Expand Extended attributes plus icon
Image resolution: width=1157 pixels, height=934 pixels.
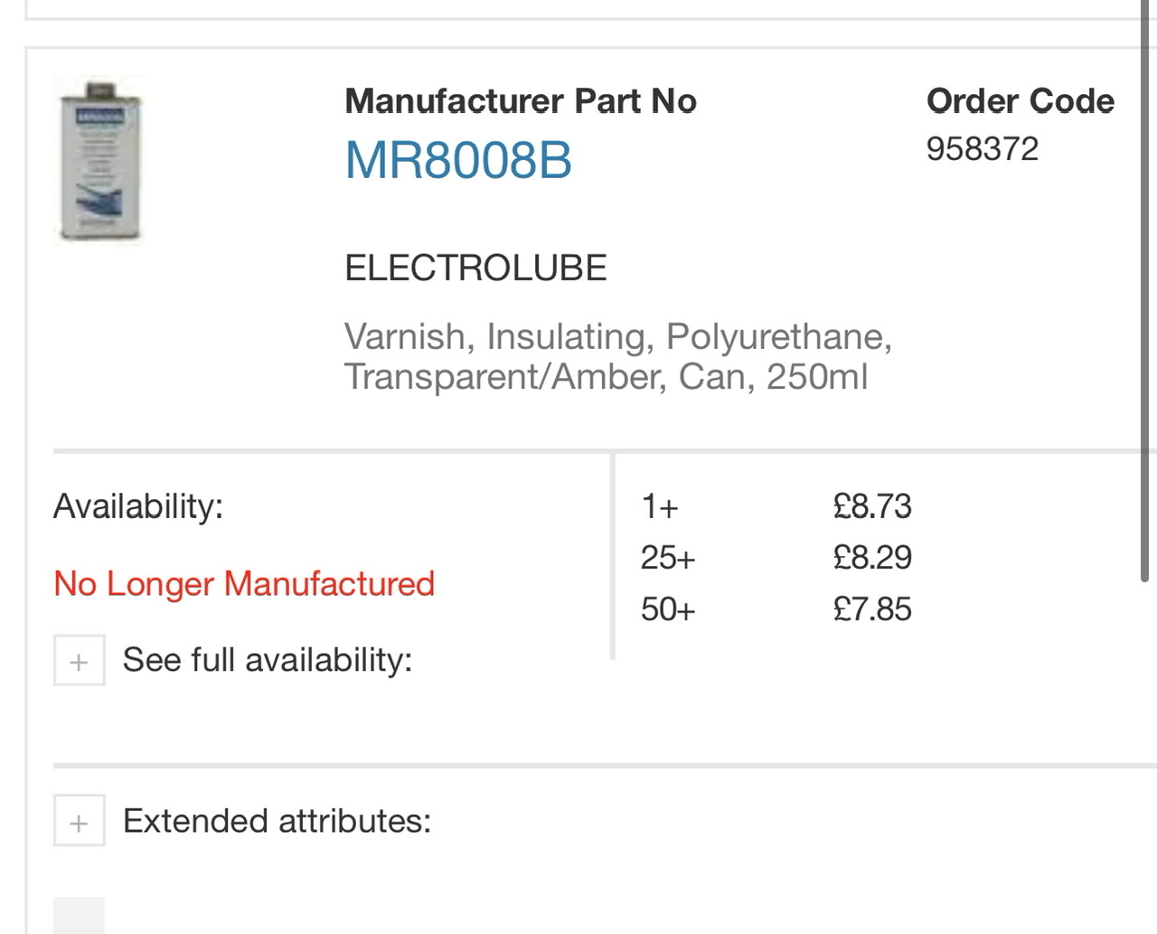pyautogui.click(x=79, y=820)
